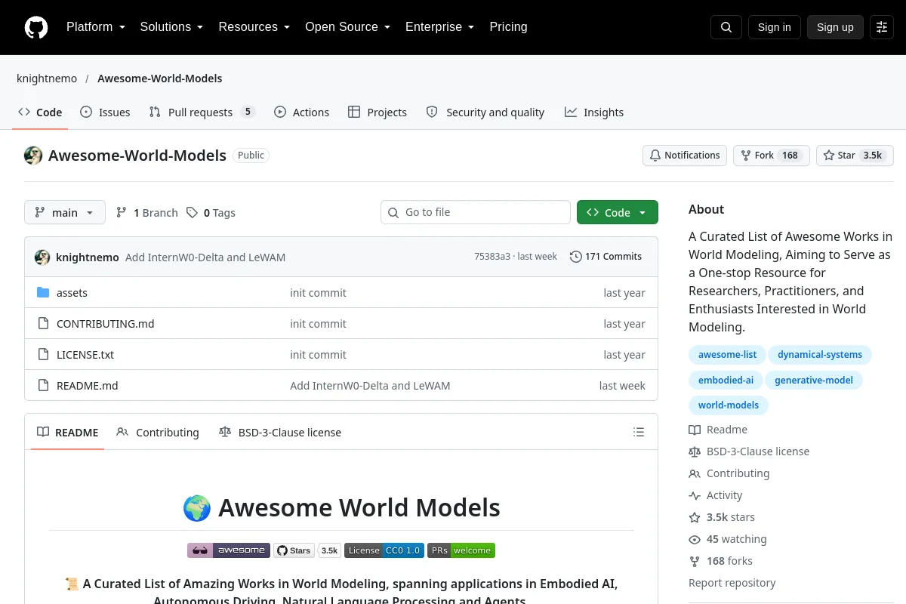Click the Notifications button
906x604 pixels.
pos(685,156)
